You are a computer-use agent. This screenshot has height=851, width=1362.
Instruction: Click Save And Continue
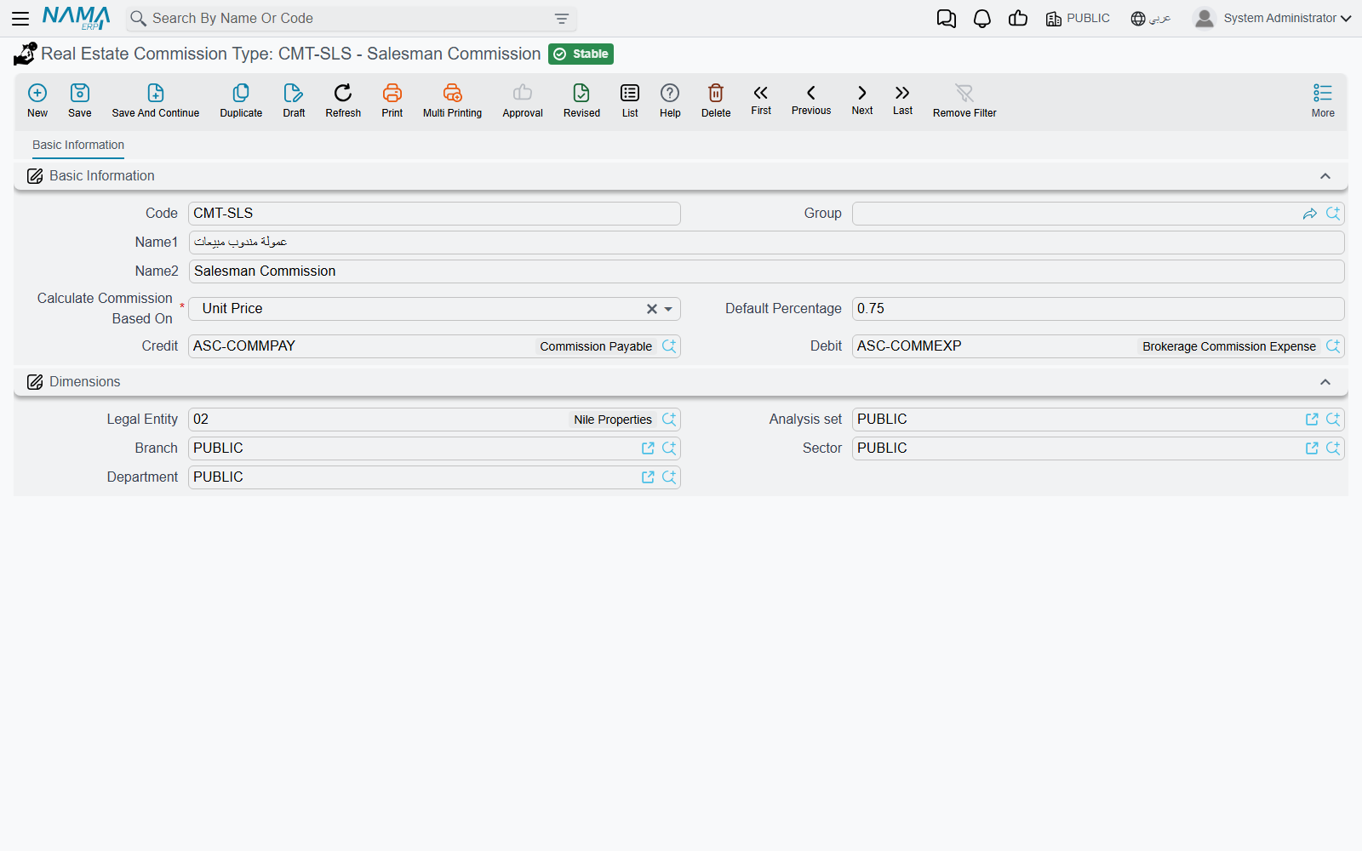coord(156,100)
